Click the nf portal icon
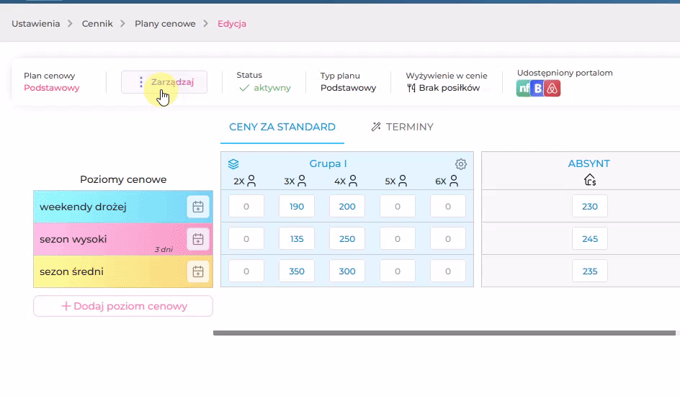The height and width of the screenshot is (396, 680). click(524, 89)
